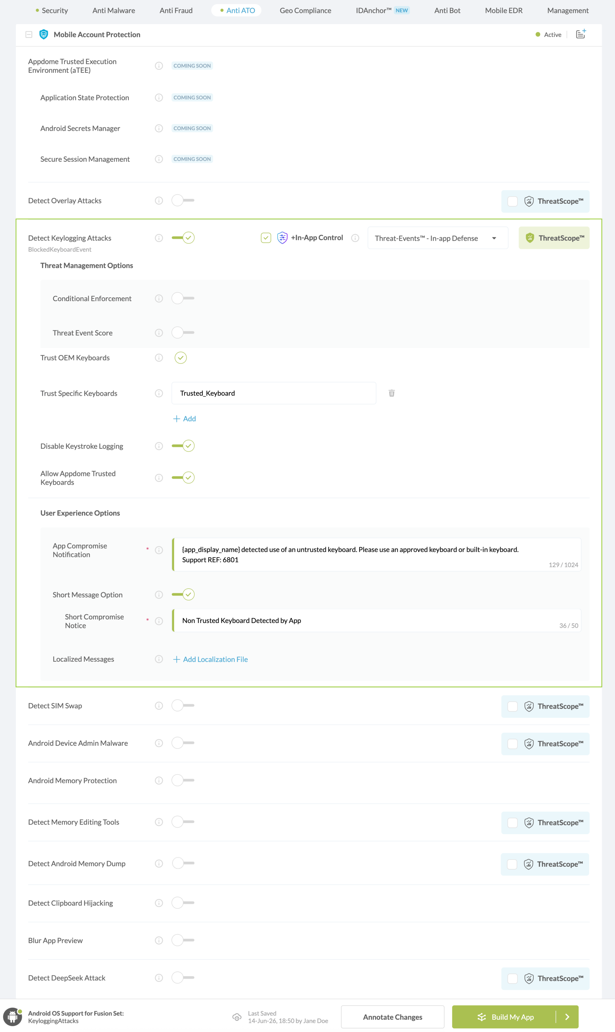Show info for Trust OEM Keyboards
This screenshot has height=1032, width=615.
159,357
